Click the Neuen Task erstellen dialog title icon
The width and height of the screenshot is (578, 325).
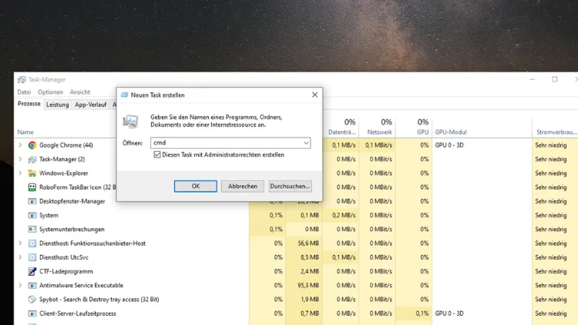pos(125,95)
